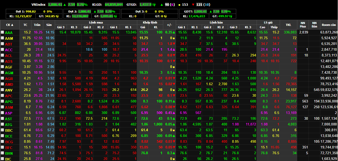338x161 pixels.
Task: Click the purple up arrow in ACC row
Action: pos(174,49)
